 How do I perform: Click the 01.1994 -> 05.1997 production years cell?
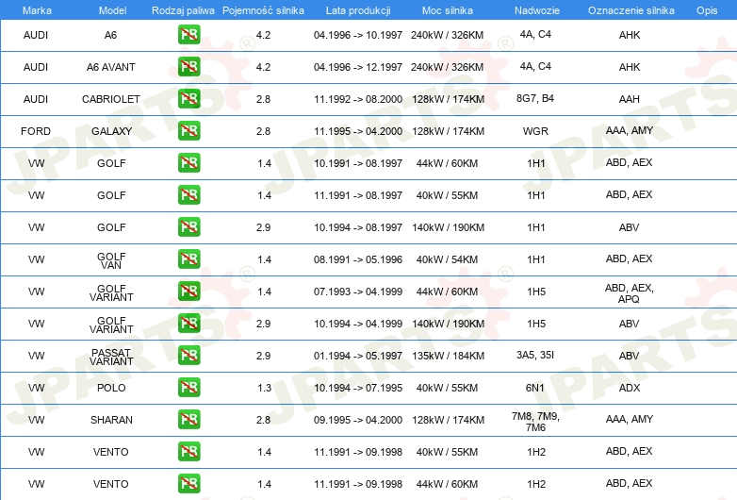point(358,356)
